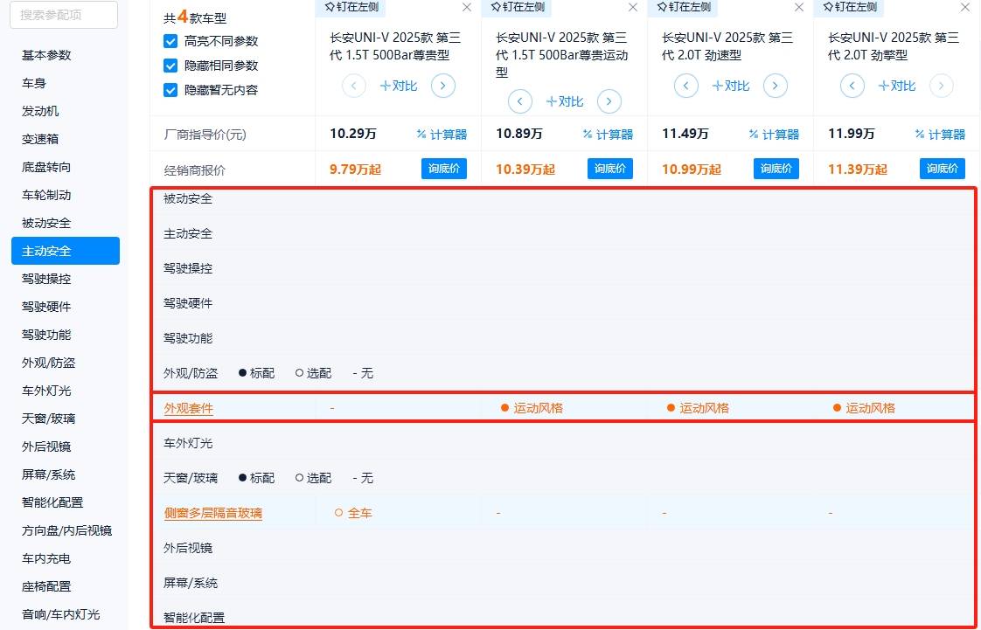This screenshot has width=981, height=630.
Task: Click left arrow for 2.0T 劲擎型
Action: [852, 86]
